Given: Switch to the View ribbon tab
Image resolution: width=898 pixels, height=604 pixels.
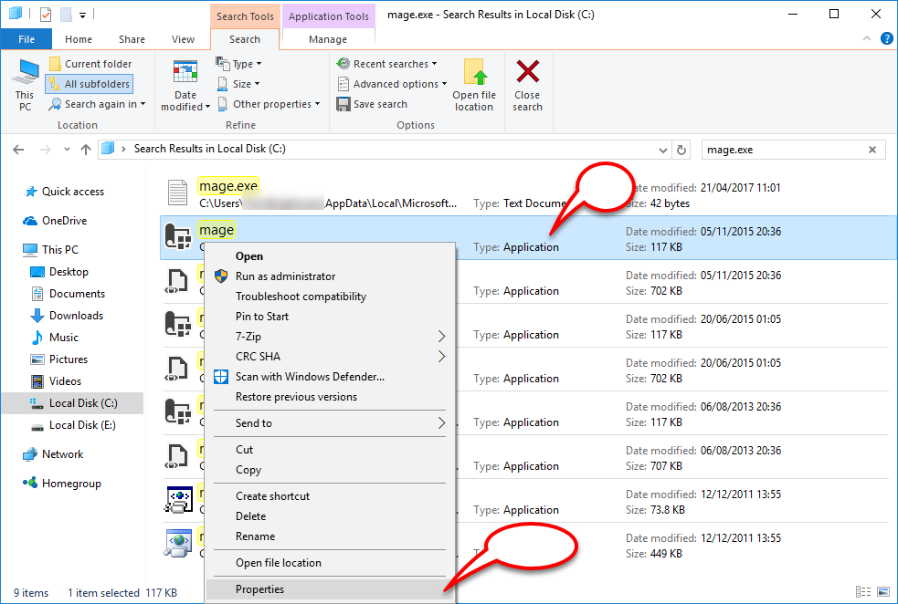Looking at the screenshot, I should [183, 39].
